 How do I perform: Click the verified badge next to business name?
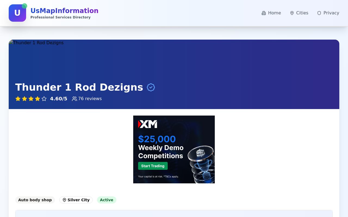click(x=151, y=87)
